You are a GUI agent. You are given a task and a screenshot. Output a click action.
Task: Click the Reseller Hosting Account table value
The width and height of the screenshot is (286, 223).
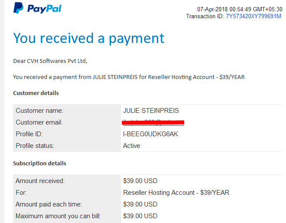click(176, 193)
